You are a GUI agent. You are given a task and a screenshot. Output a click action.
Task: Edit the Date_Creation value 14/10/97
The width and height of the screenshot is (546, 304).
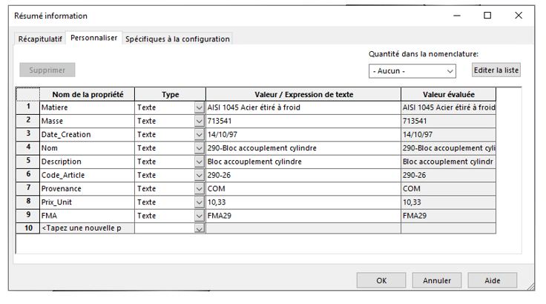tap(303, 135)
